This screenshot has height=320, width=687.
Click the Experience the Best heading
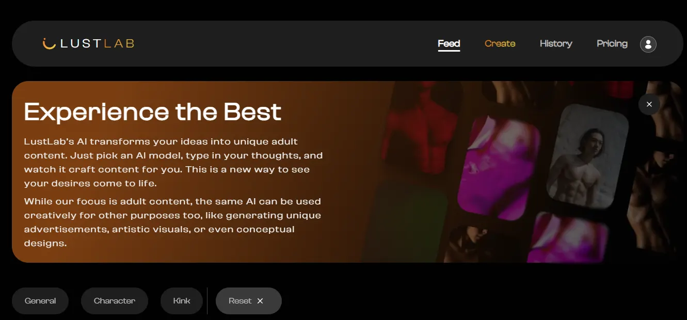pyautogui.click(x=153, y=112)
